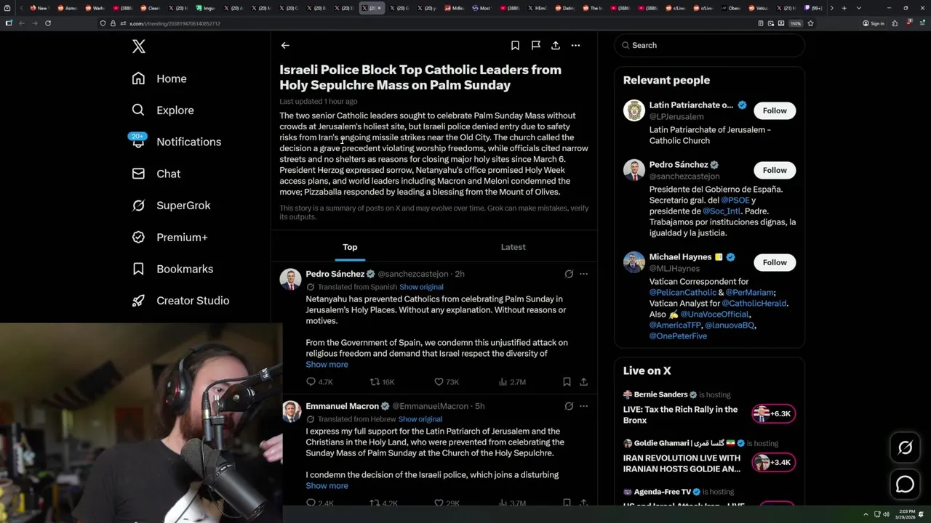
Task: Click the Search input field
Action: tap(709, 45)
